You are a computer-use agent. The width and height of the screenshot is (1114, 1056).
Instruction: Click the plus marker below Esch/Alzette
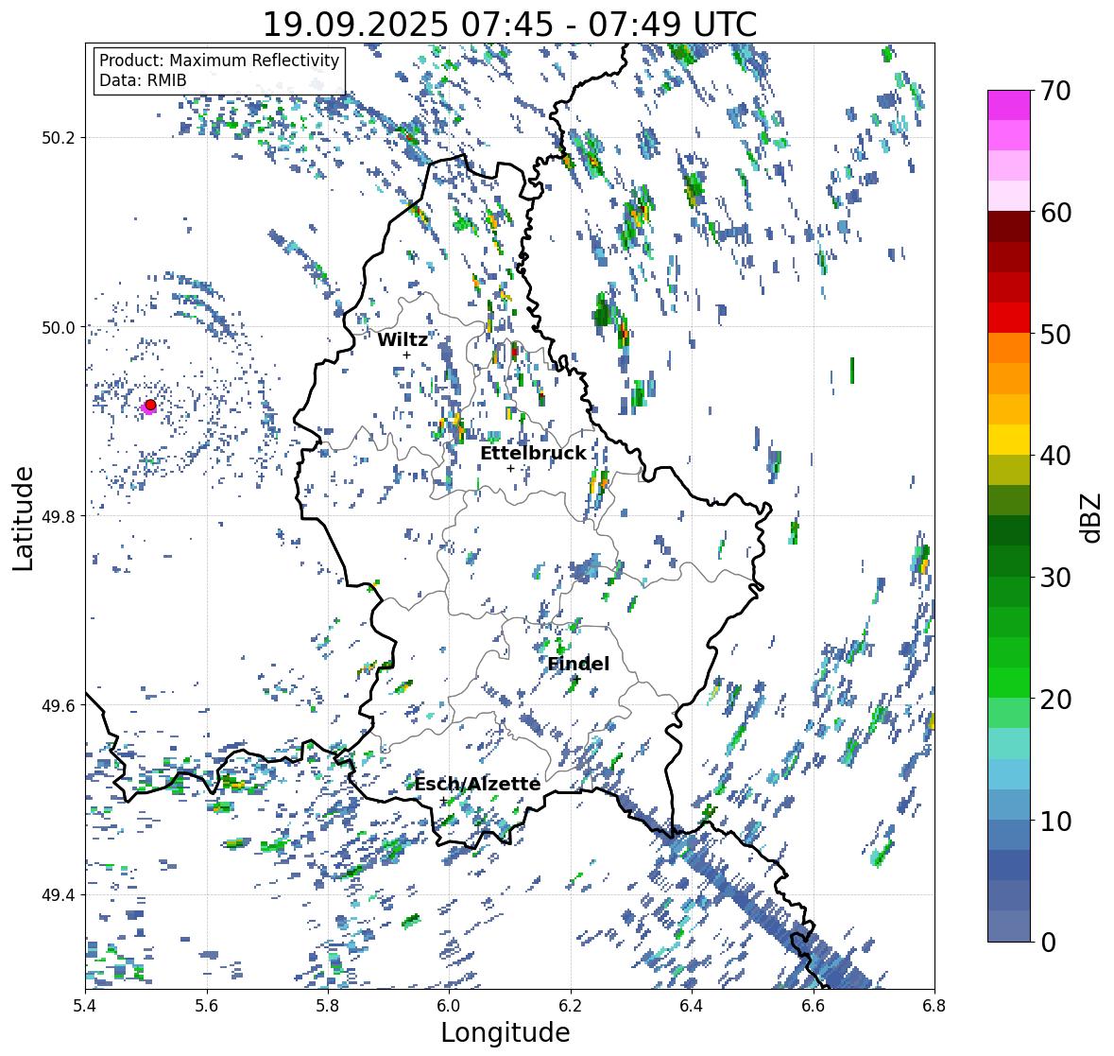[443, 801]
